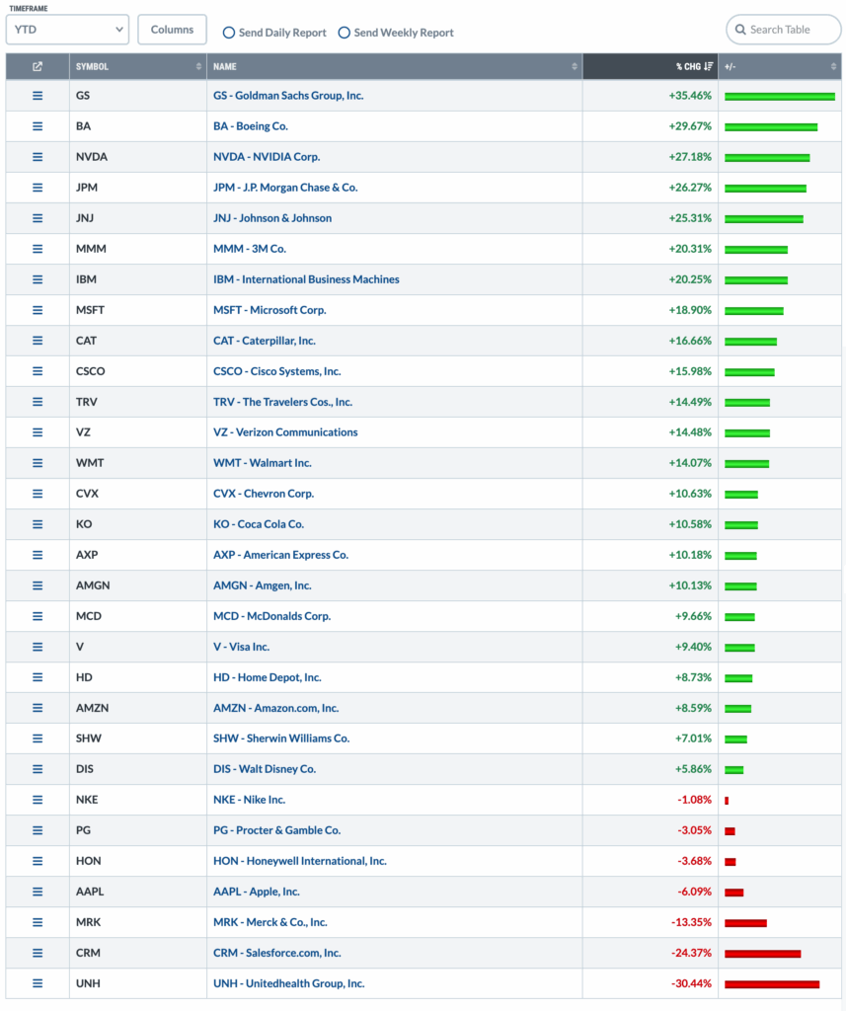Enable Send Daily Report option

[x=228, y=33]
